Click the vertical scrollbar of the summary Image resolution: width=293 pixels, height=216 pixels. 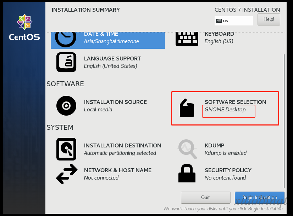[284, 121]
